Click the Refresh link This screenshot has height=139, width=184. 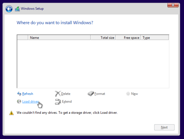click(x=28, y=94)
